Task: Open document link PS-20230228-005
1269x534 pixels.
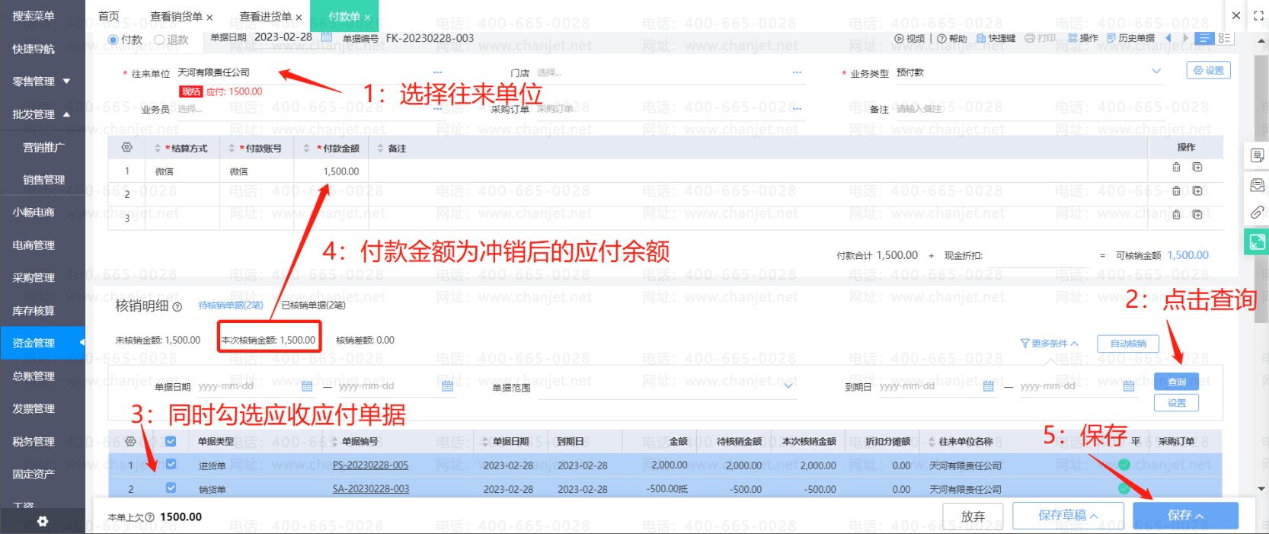Action: (370, 465)
